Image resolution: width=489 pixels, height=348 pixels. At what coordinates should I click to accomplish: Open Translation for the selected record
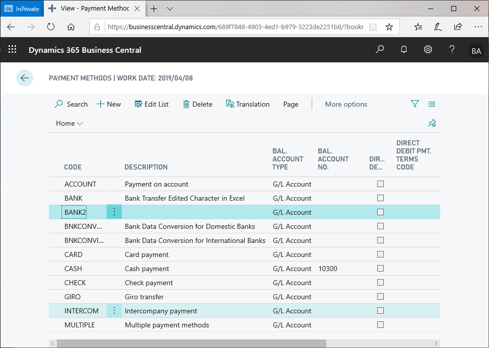pyautogui.click(x=248, y=104)
